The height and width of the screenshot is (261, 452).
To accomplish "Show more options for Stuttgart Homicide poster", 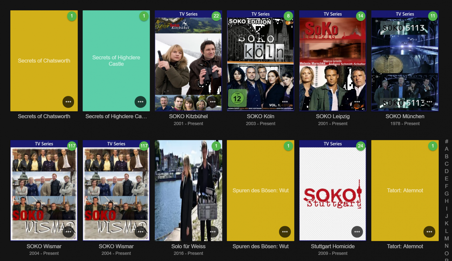I will pos(357,232).
